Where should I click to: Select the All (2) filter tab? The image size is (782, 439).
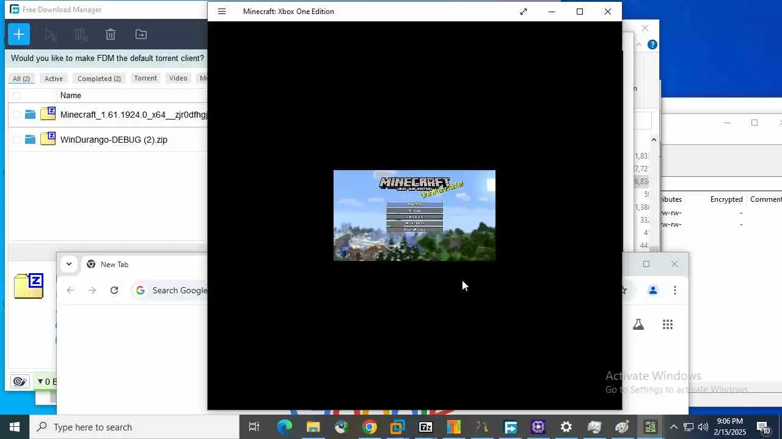(x=21, y=79)
